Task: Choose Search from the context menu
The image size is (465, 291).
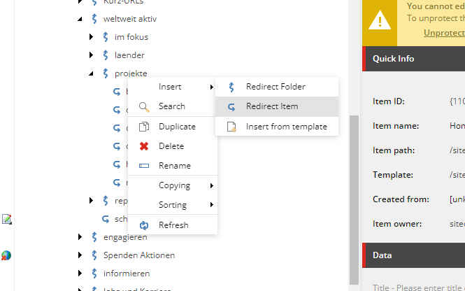Action: (172, 106)
